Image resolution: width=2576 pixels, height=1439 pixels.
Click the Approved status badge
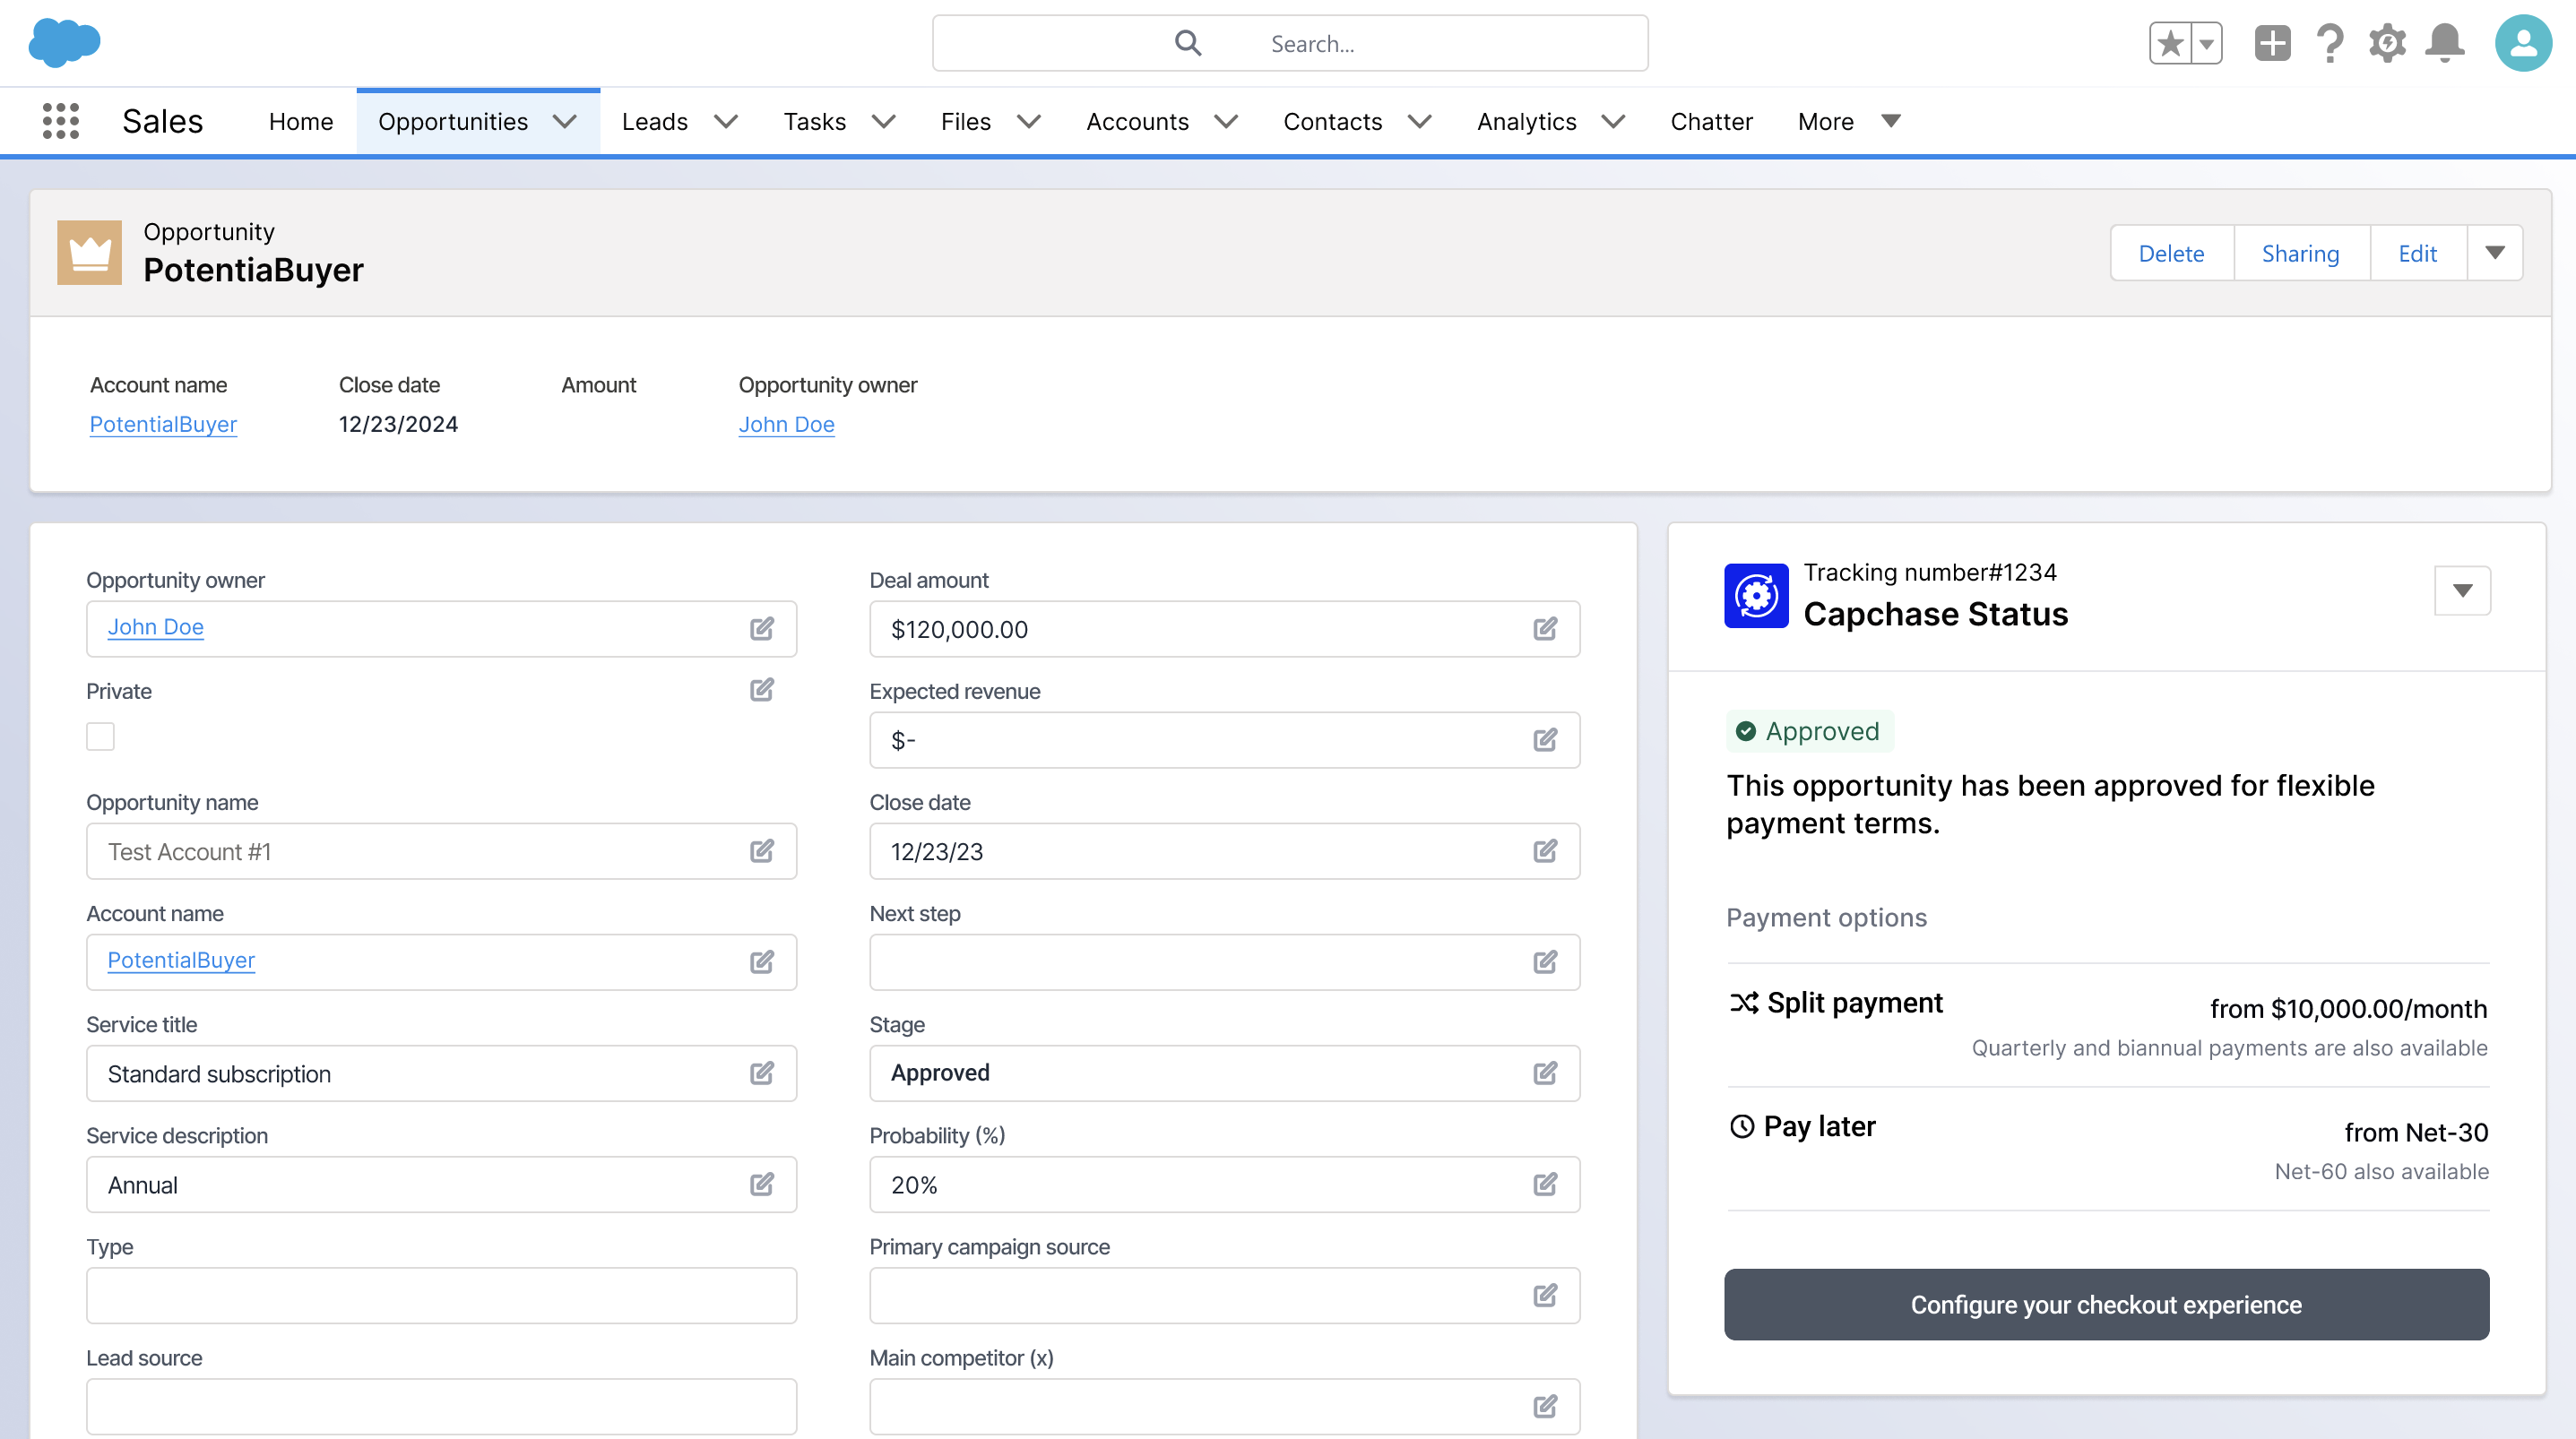[1809, 731]
